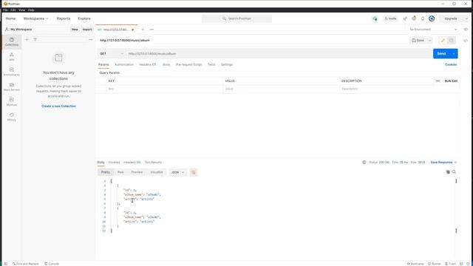Open Runner in the status bar
The height and width of the screenshot is (266, 473).
[434, 264]
